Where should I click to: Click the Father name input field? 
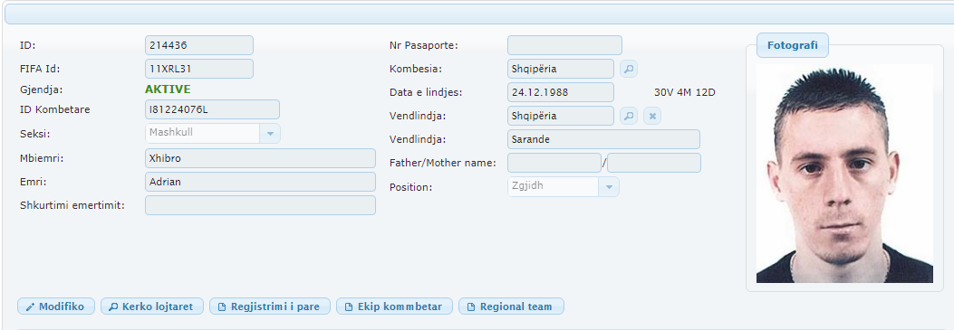point(554,163)
